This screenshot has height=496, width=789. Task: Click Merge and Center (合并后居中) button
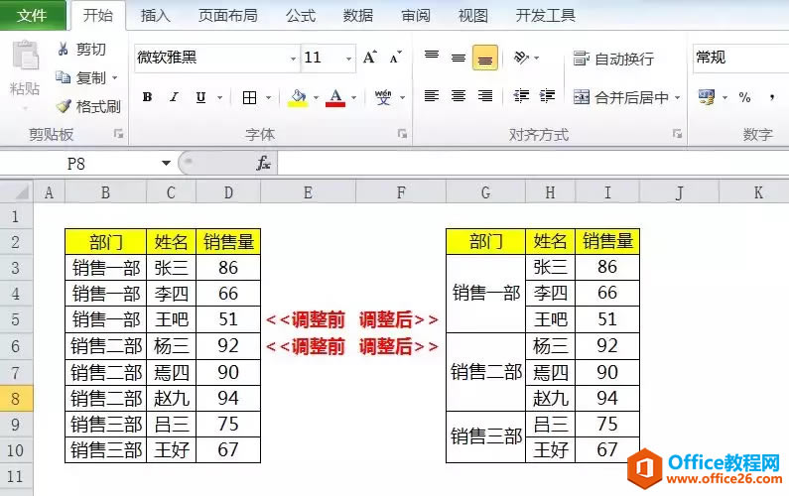[621, 97]
